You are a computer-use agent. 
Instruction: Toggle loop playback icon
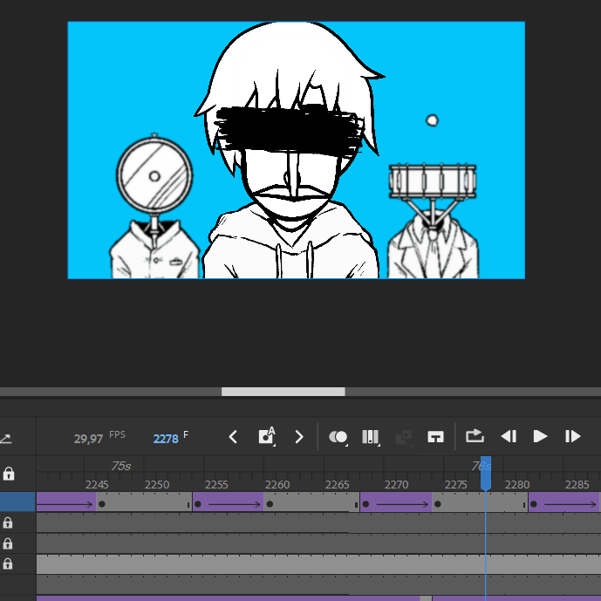point(475,436)
